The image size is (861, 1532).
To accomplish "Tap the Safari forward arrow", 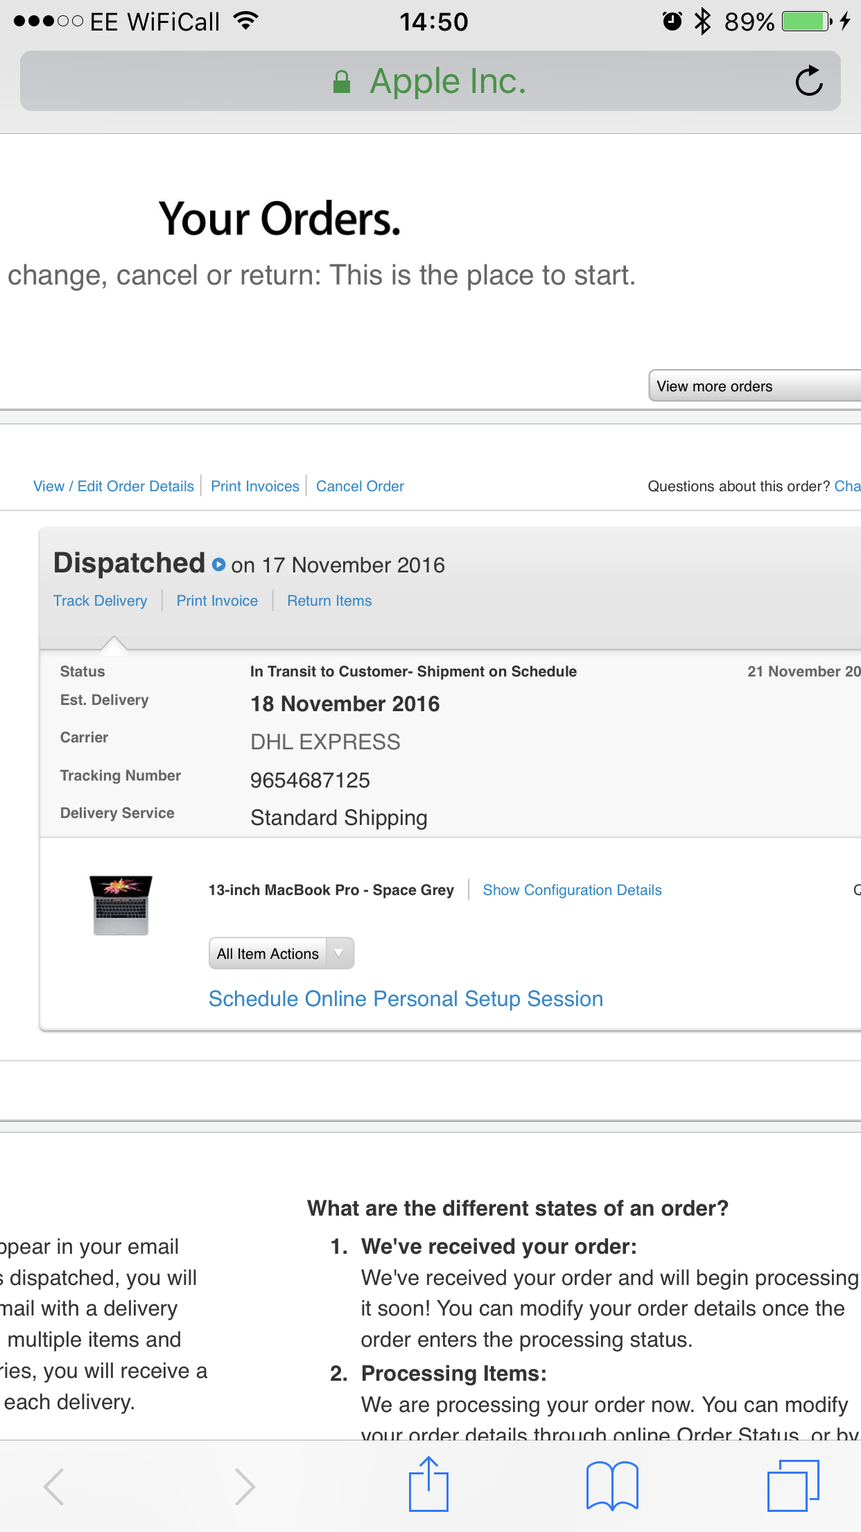I will tap(245, 1486).
